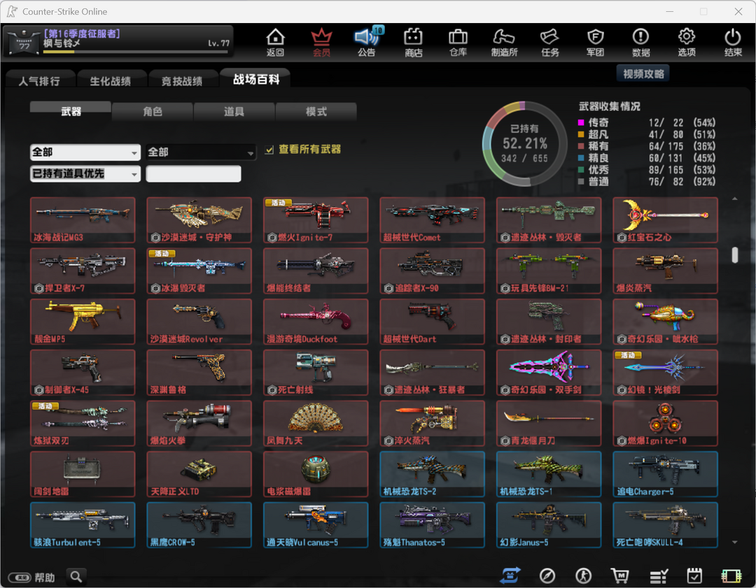Click the checklist icon in bottom bar
Screen dimensions: 756x588
pos(658,575)
